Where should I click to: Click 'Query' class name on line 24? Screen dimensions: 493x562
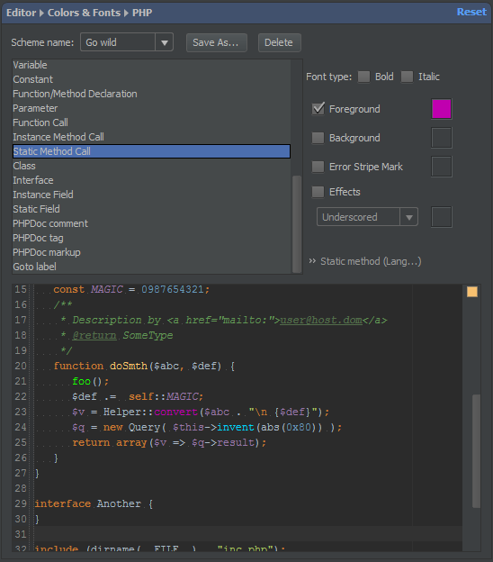pyautogui.click(x=144, y=427)
